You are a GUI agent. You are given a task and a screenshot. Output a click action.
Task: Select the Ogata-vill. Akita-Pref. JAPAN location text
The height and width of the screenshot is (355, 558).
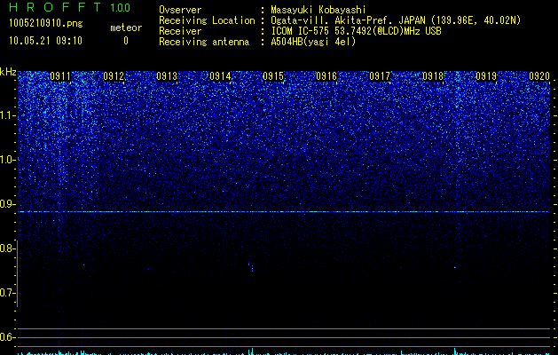tap(396, 20)
